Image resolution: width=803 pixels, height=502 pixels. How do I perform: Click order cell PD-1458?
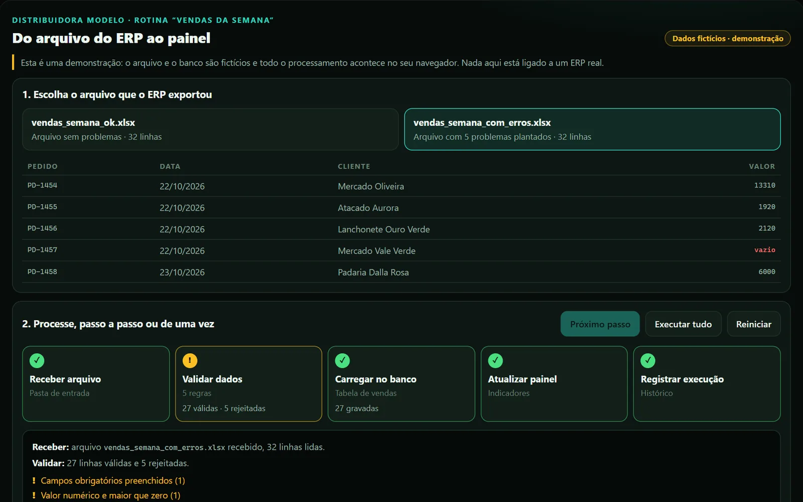[42, 272]
